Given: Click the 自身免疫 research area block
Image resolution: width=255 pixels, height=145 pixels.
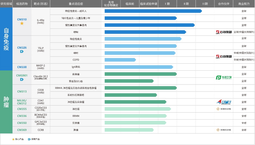Looking at the screenshot, I should point(6,39).
